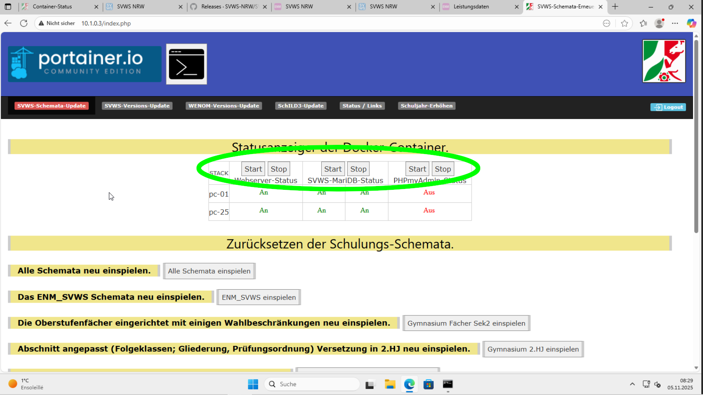
Task: Click the pc-01 row label
Action: [219, 194]
